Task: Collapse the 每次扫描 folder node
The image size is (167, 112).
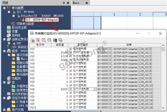Action: coord(9,55)
